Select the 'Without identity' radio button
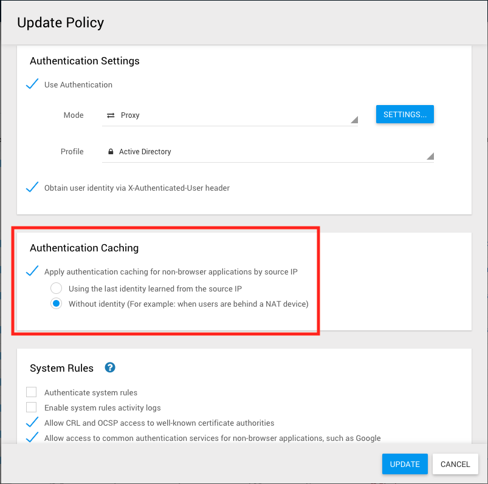The image size is (488, 484). point(57,304)
